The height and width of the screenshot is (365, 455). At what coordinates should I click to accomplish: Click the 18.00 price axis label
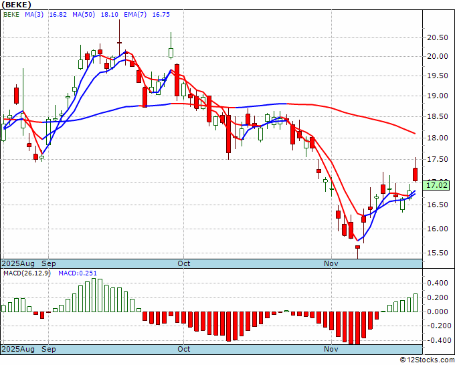[x=438, y=138]
